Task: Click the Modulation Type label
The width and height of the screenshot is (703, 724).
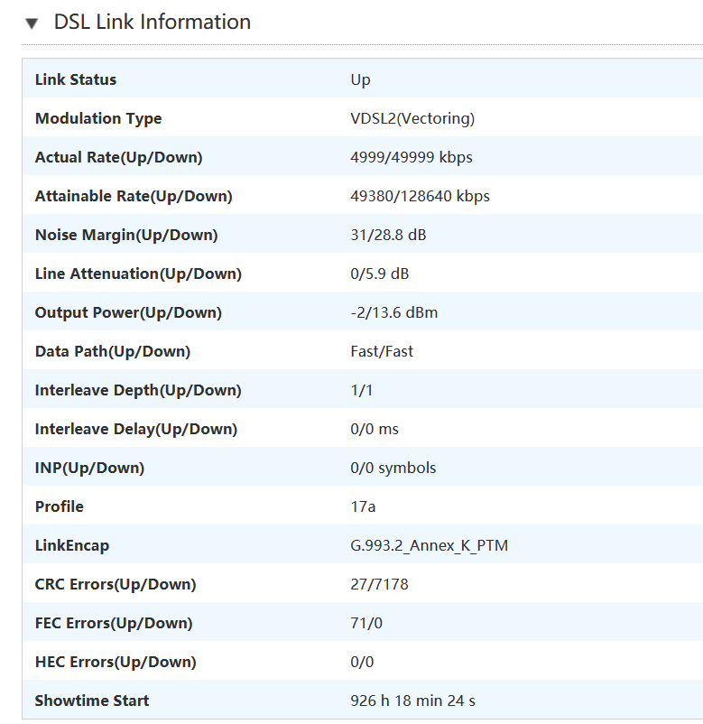Action: coord(98,119)
